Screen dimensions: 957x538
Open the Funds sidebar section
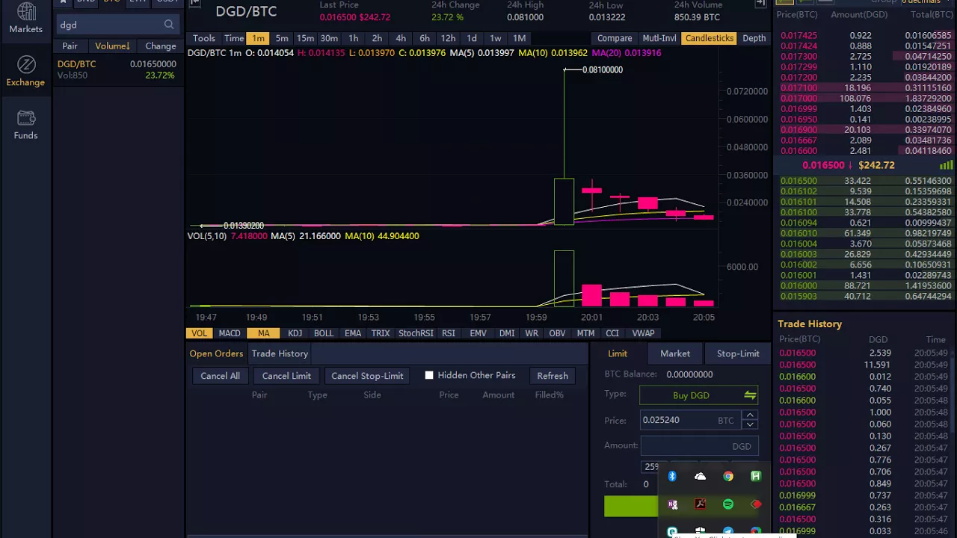pos(25,125)
